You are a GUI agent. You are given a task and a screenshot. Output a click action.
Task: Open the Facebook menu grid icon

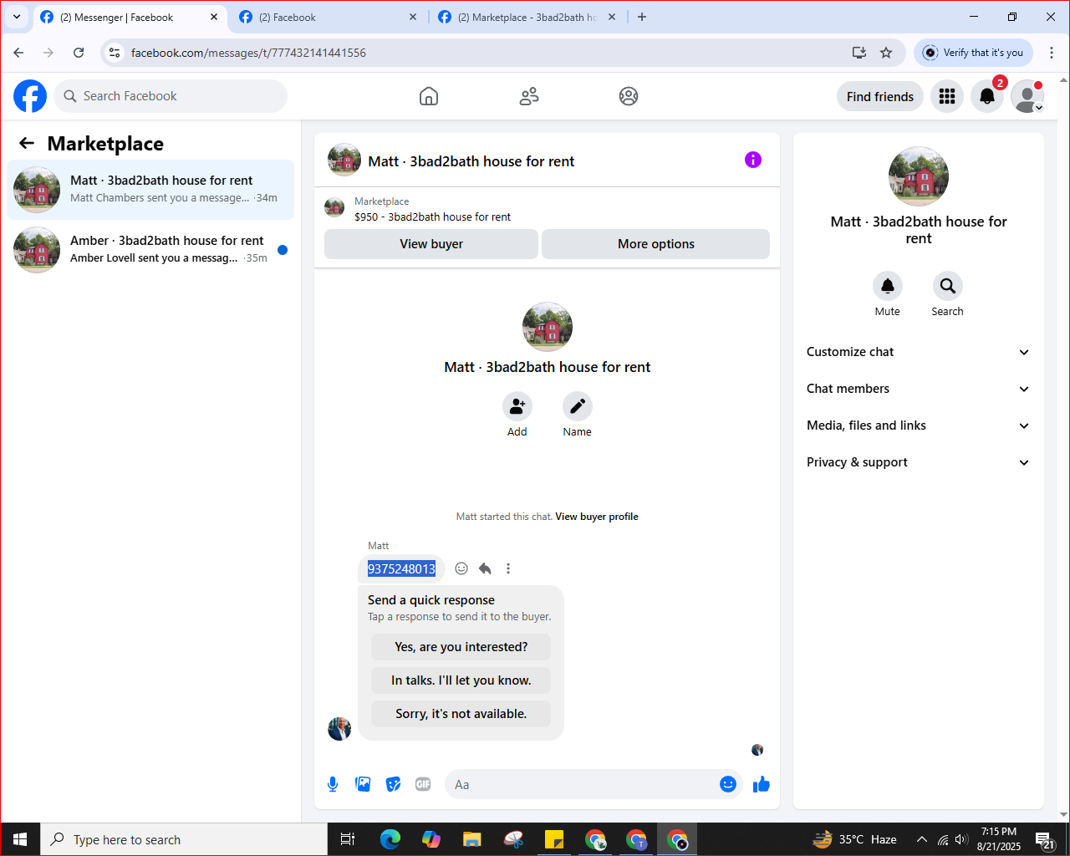point(947,96)
